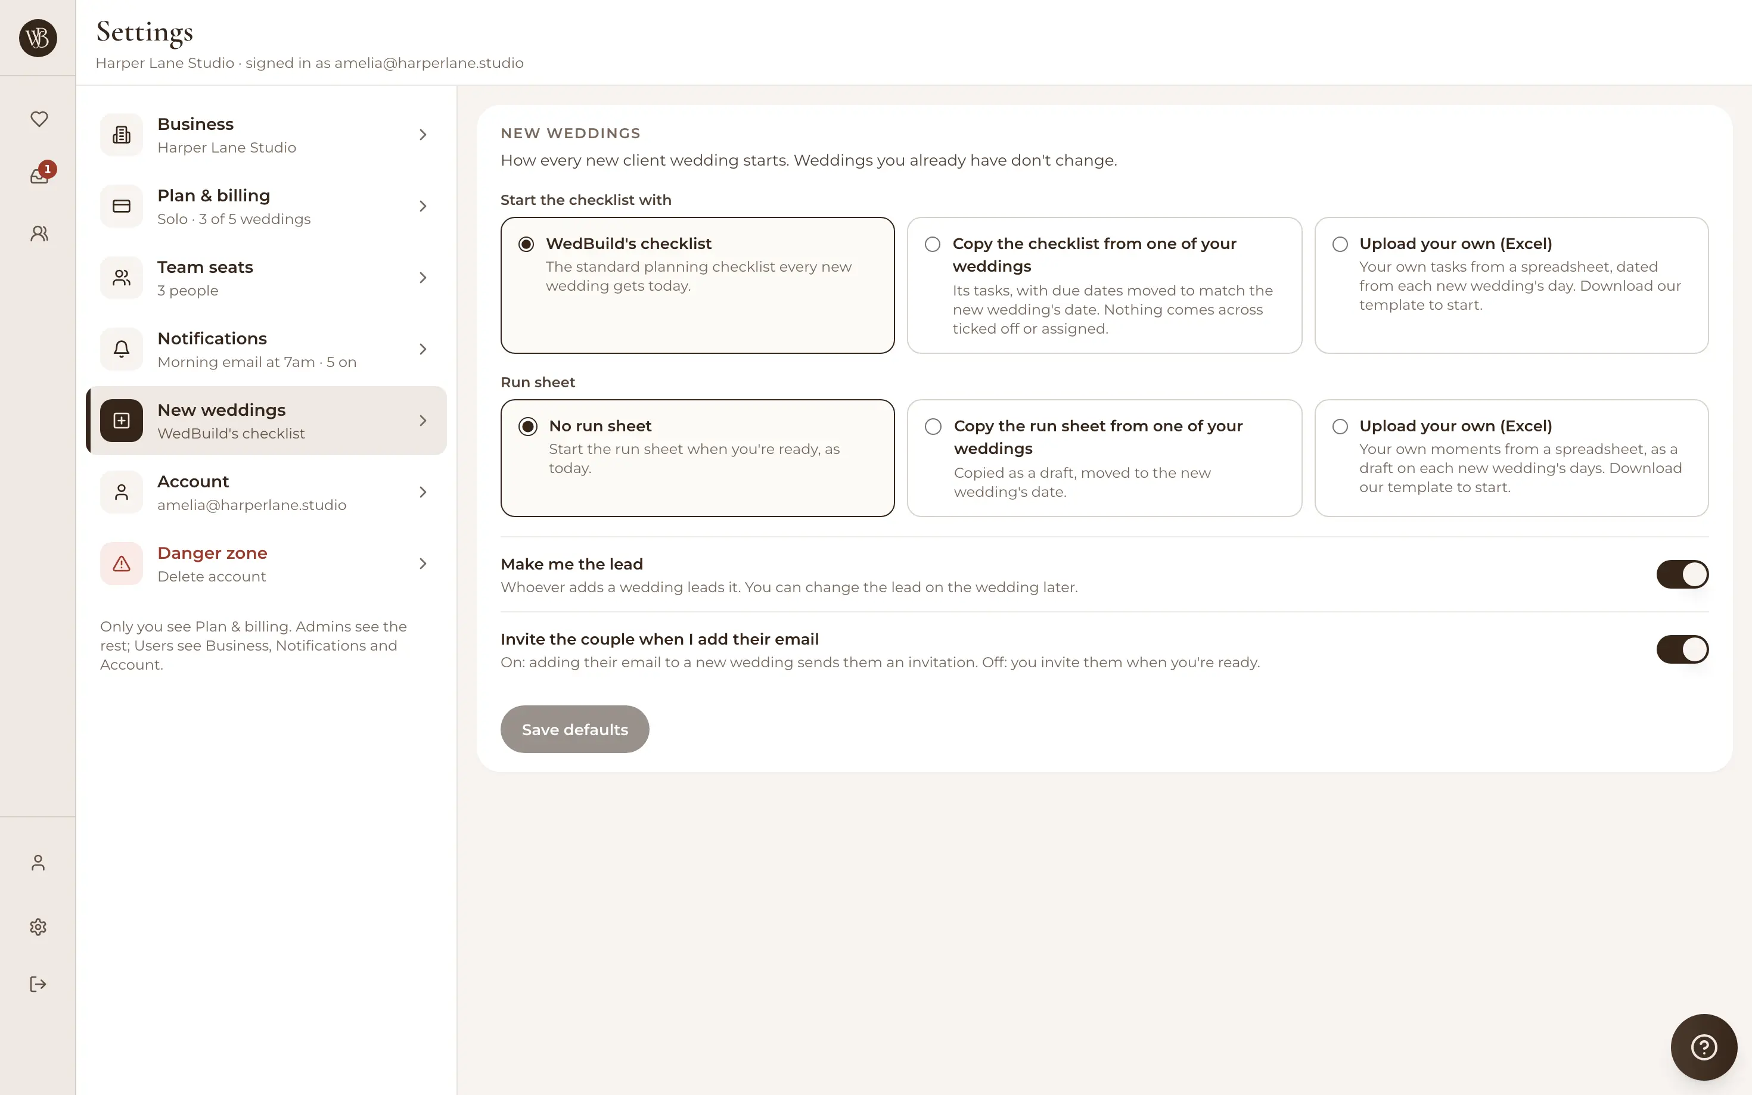Open the Team seats section
The height and width of the screenshot is (1095, 1752).
pos(266,278)
